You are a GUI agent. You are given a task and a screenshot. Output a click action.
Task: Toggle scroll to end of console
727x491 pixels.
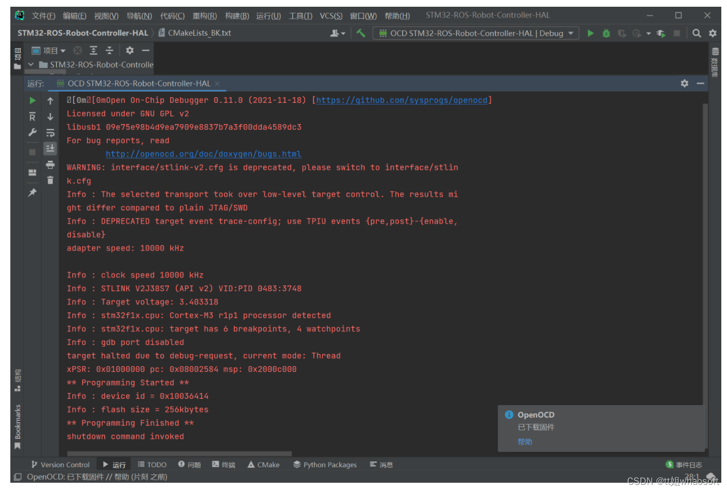50,149
